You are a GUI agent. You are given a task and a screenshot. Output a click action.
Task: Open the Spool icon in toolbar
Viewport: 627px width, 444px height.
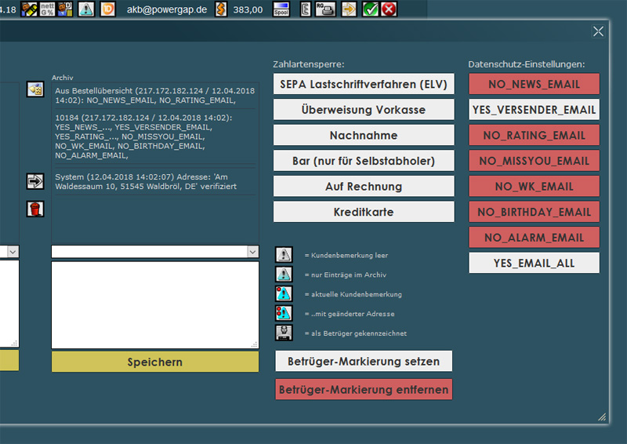pyautogui.click(x=281, y=9)
